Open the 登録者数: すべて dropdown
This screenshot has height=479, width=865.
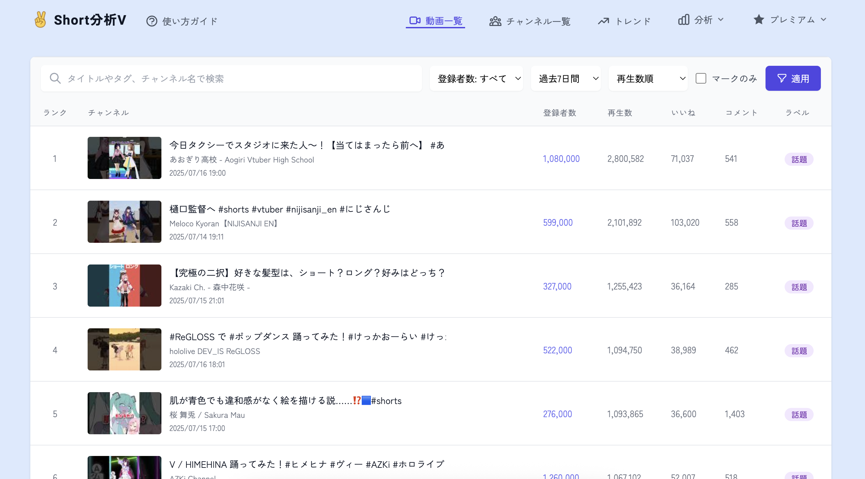click(x=476, y=79)
